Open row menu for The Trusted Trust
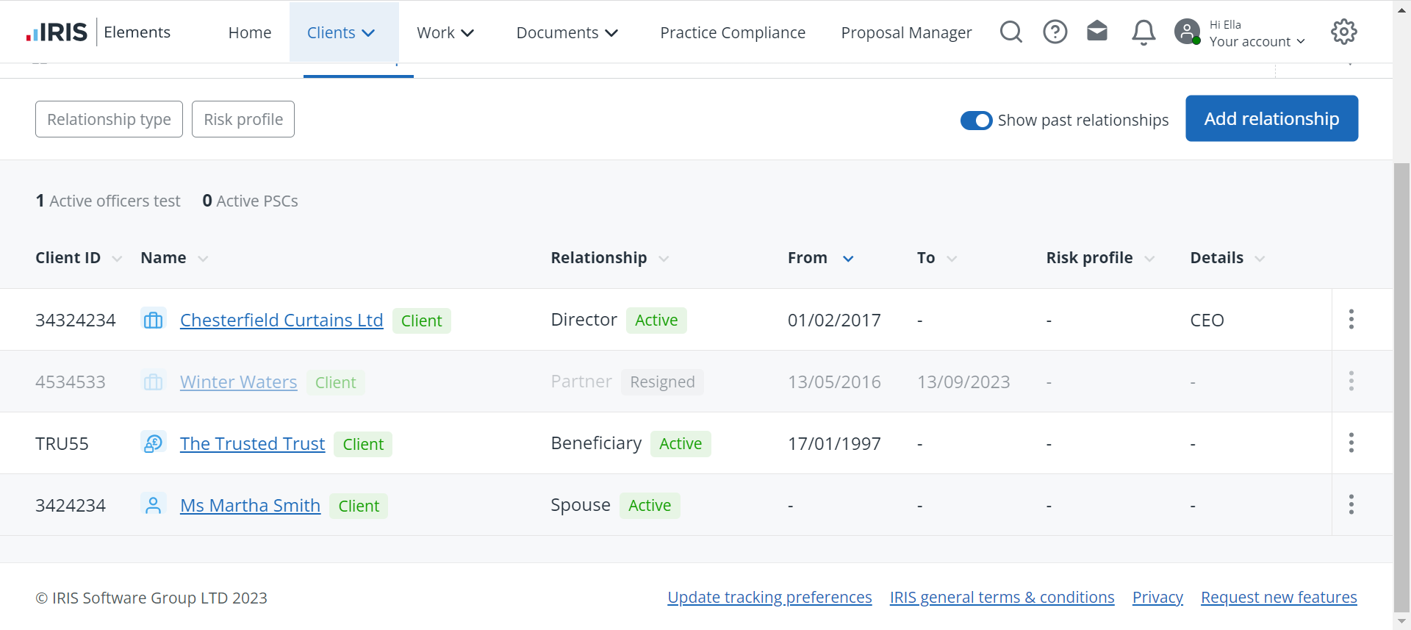Image resolution: width=1411 pixels, height=630 pixels. (x=1351, y=443)
